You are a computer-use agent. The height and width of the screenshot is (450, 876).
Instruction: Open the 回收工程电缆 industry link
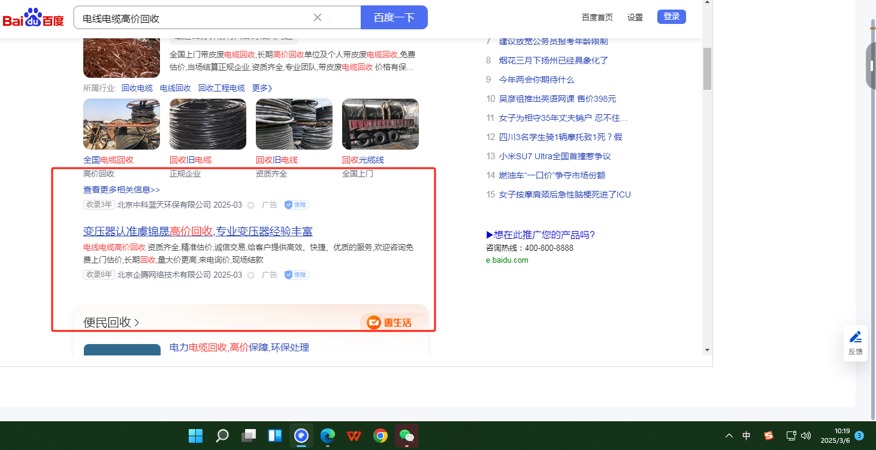pos(222,88)
